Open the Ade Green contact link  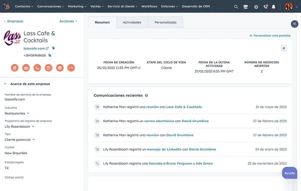pos(204,163)
